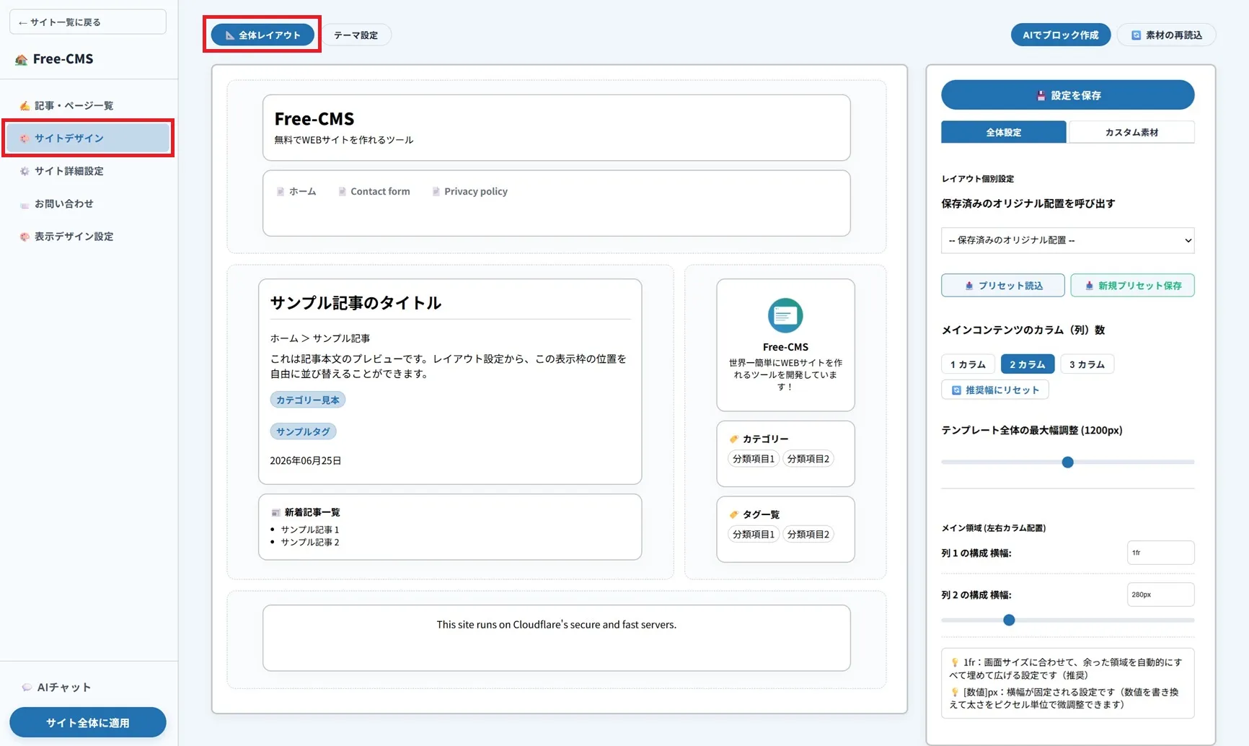
Task: Click the lightbulb icon beside the 1fr hint
Action: (954, 662)
